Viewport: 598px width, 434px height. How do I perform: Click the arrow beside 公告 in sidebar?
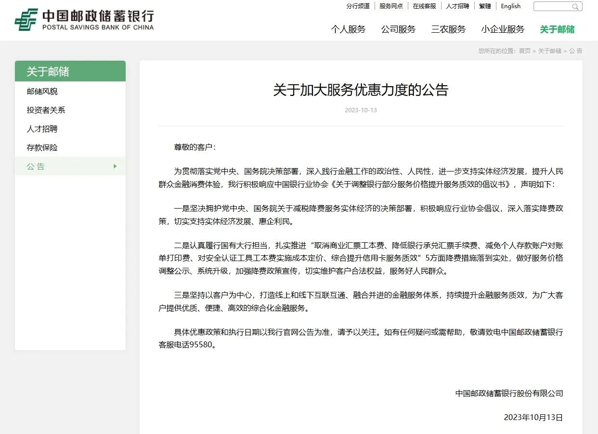point(115,166)
